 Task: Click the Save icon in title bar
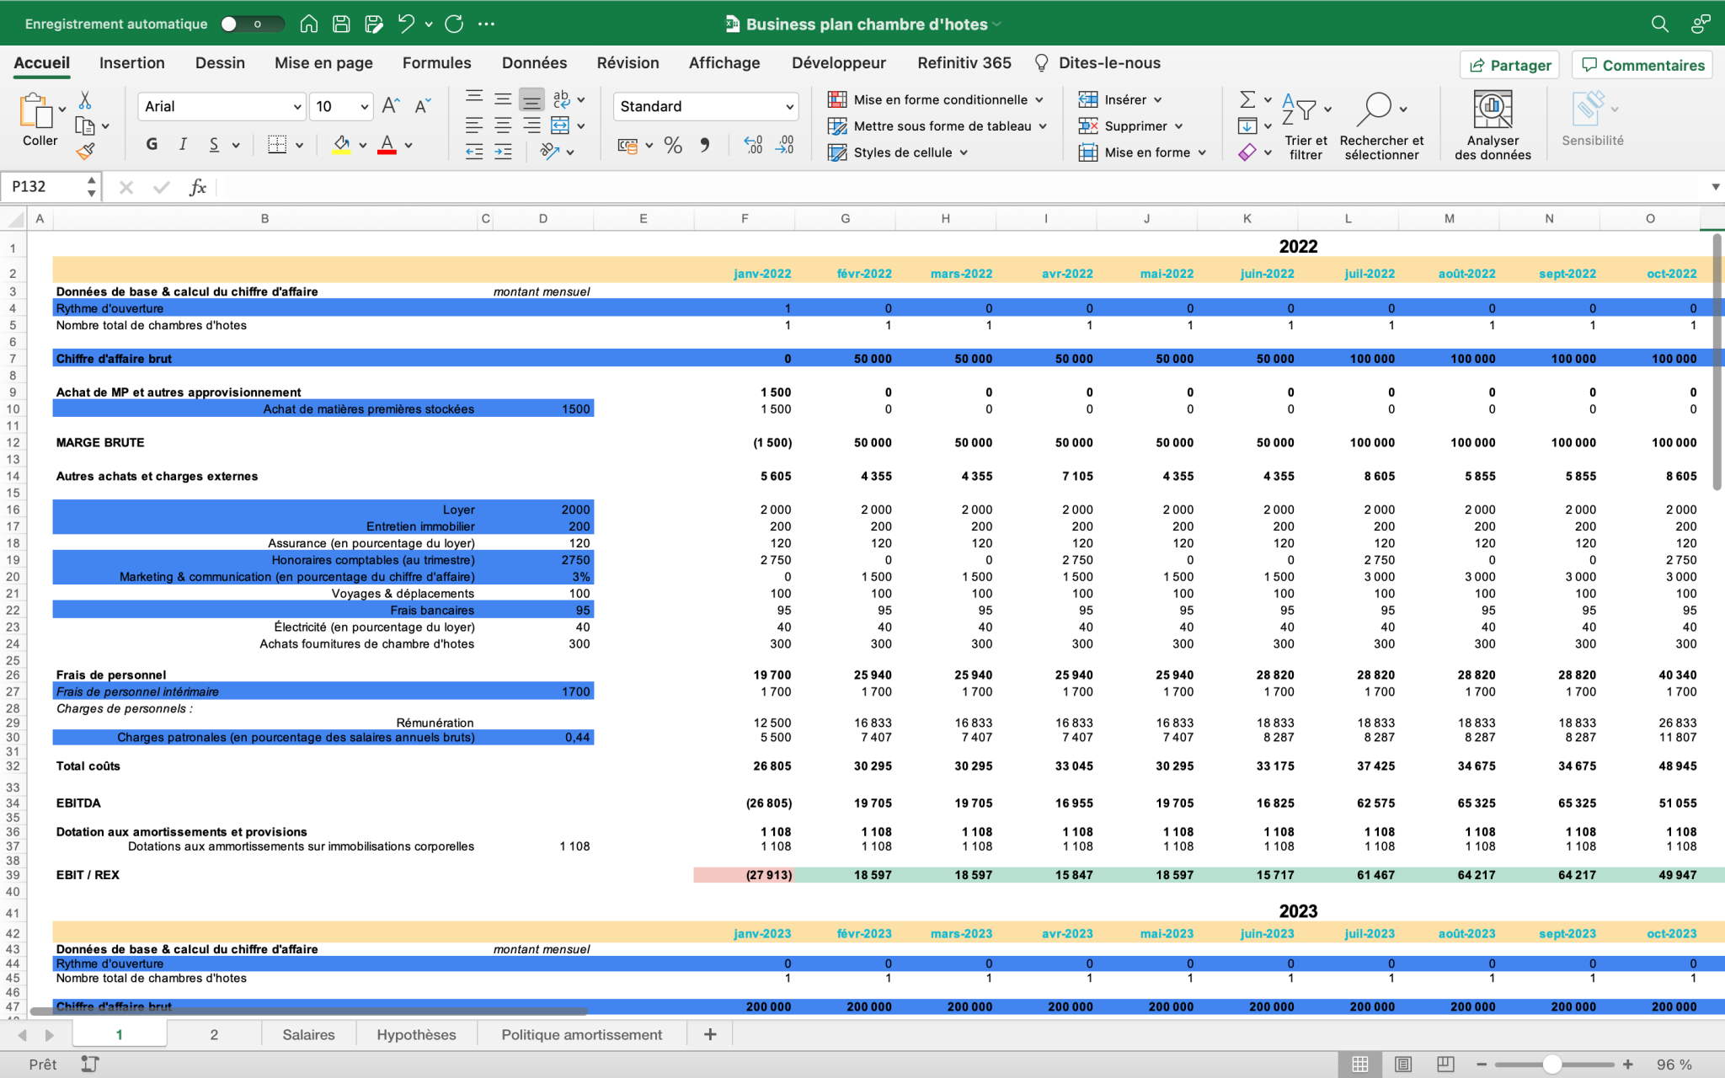point(341,24)
